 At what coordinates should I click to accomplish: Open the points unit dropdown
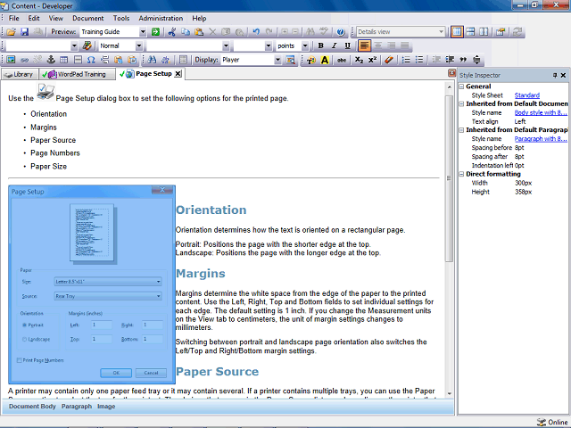[305, 45]
